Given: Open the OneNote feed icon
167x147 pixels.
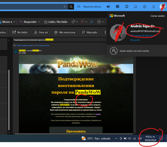Looking at the screenshot, I should click(x=118, y=6).
